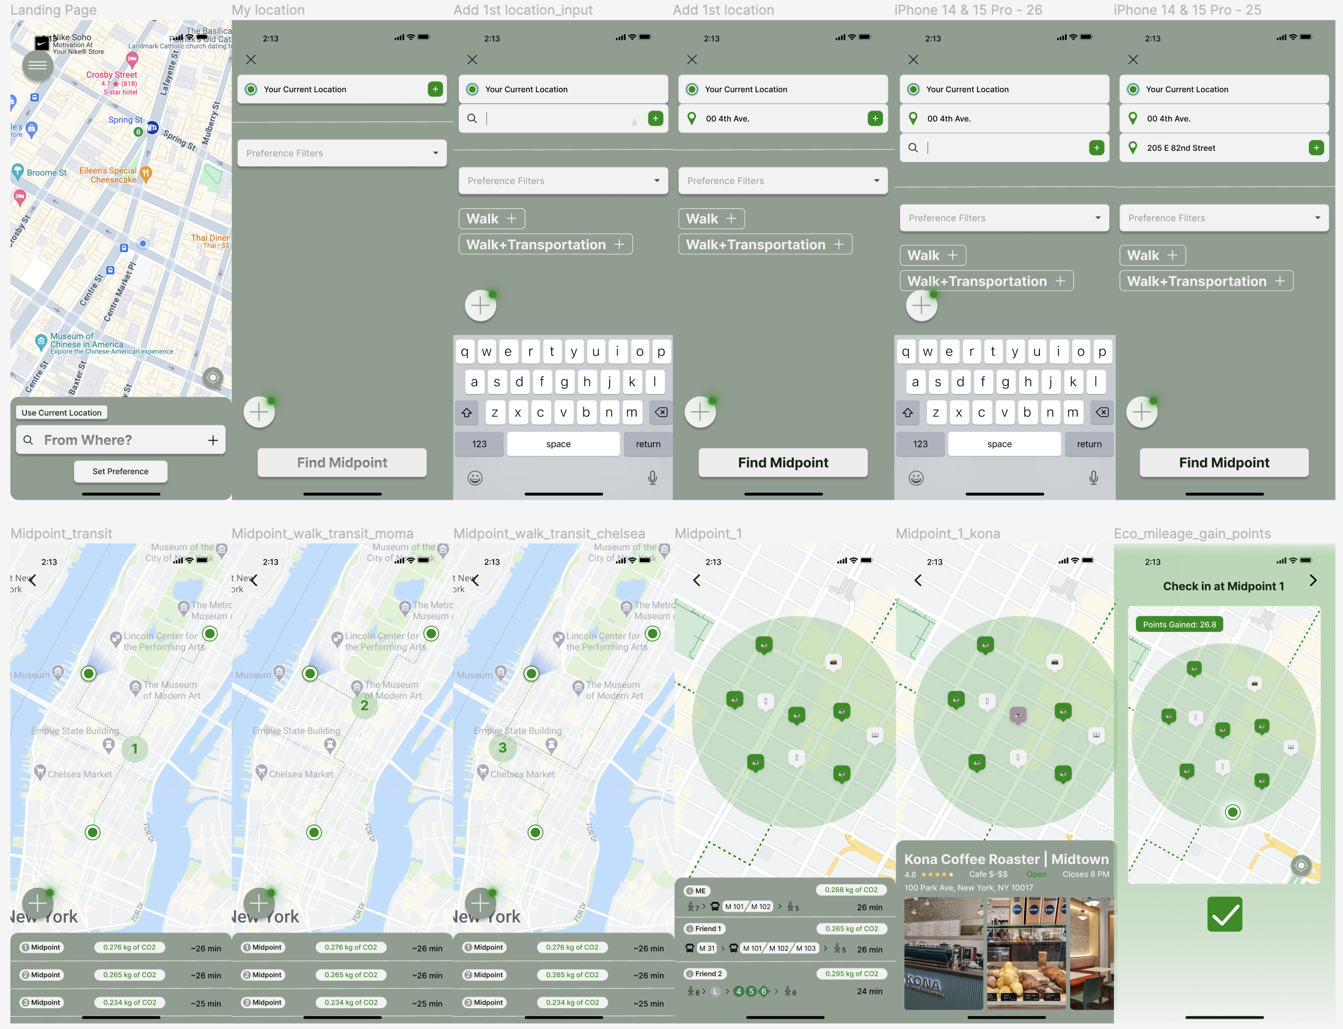The height and width of the screenshot is (1029, 1343).
Task: Toggle Walk+Transportation chip in Add 1st location frame
Action: coord(766,244)
